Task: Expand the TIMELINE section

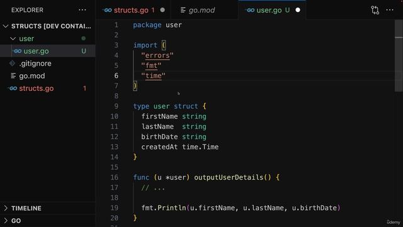Action: (48, 208)
